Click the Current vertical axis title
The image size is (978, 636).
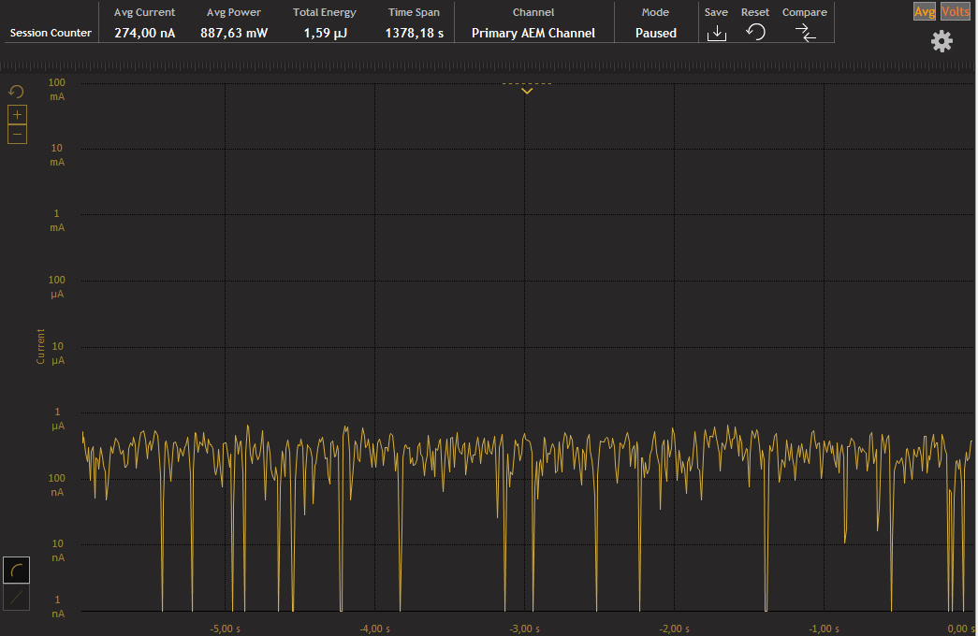(40, 347)
